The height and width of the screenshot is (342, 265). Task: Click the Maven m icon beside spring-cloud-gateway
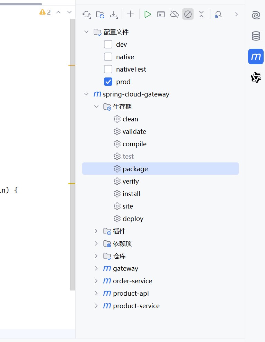point(97,94)
